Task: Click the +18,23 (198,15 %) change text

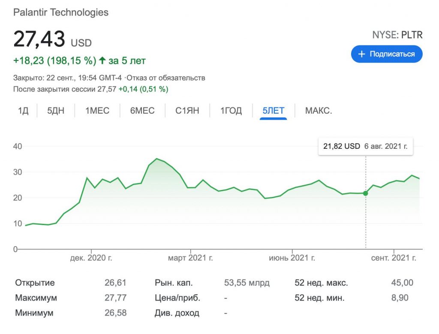Action: click(54, 61)
